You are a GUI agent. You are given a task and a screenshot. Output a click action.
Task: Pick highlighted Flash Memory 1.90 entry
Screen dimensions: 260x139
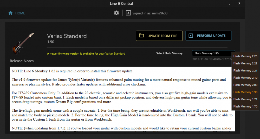(245, 92)
